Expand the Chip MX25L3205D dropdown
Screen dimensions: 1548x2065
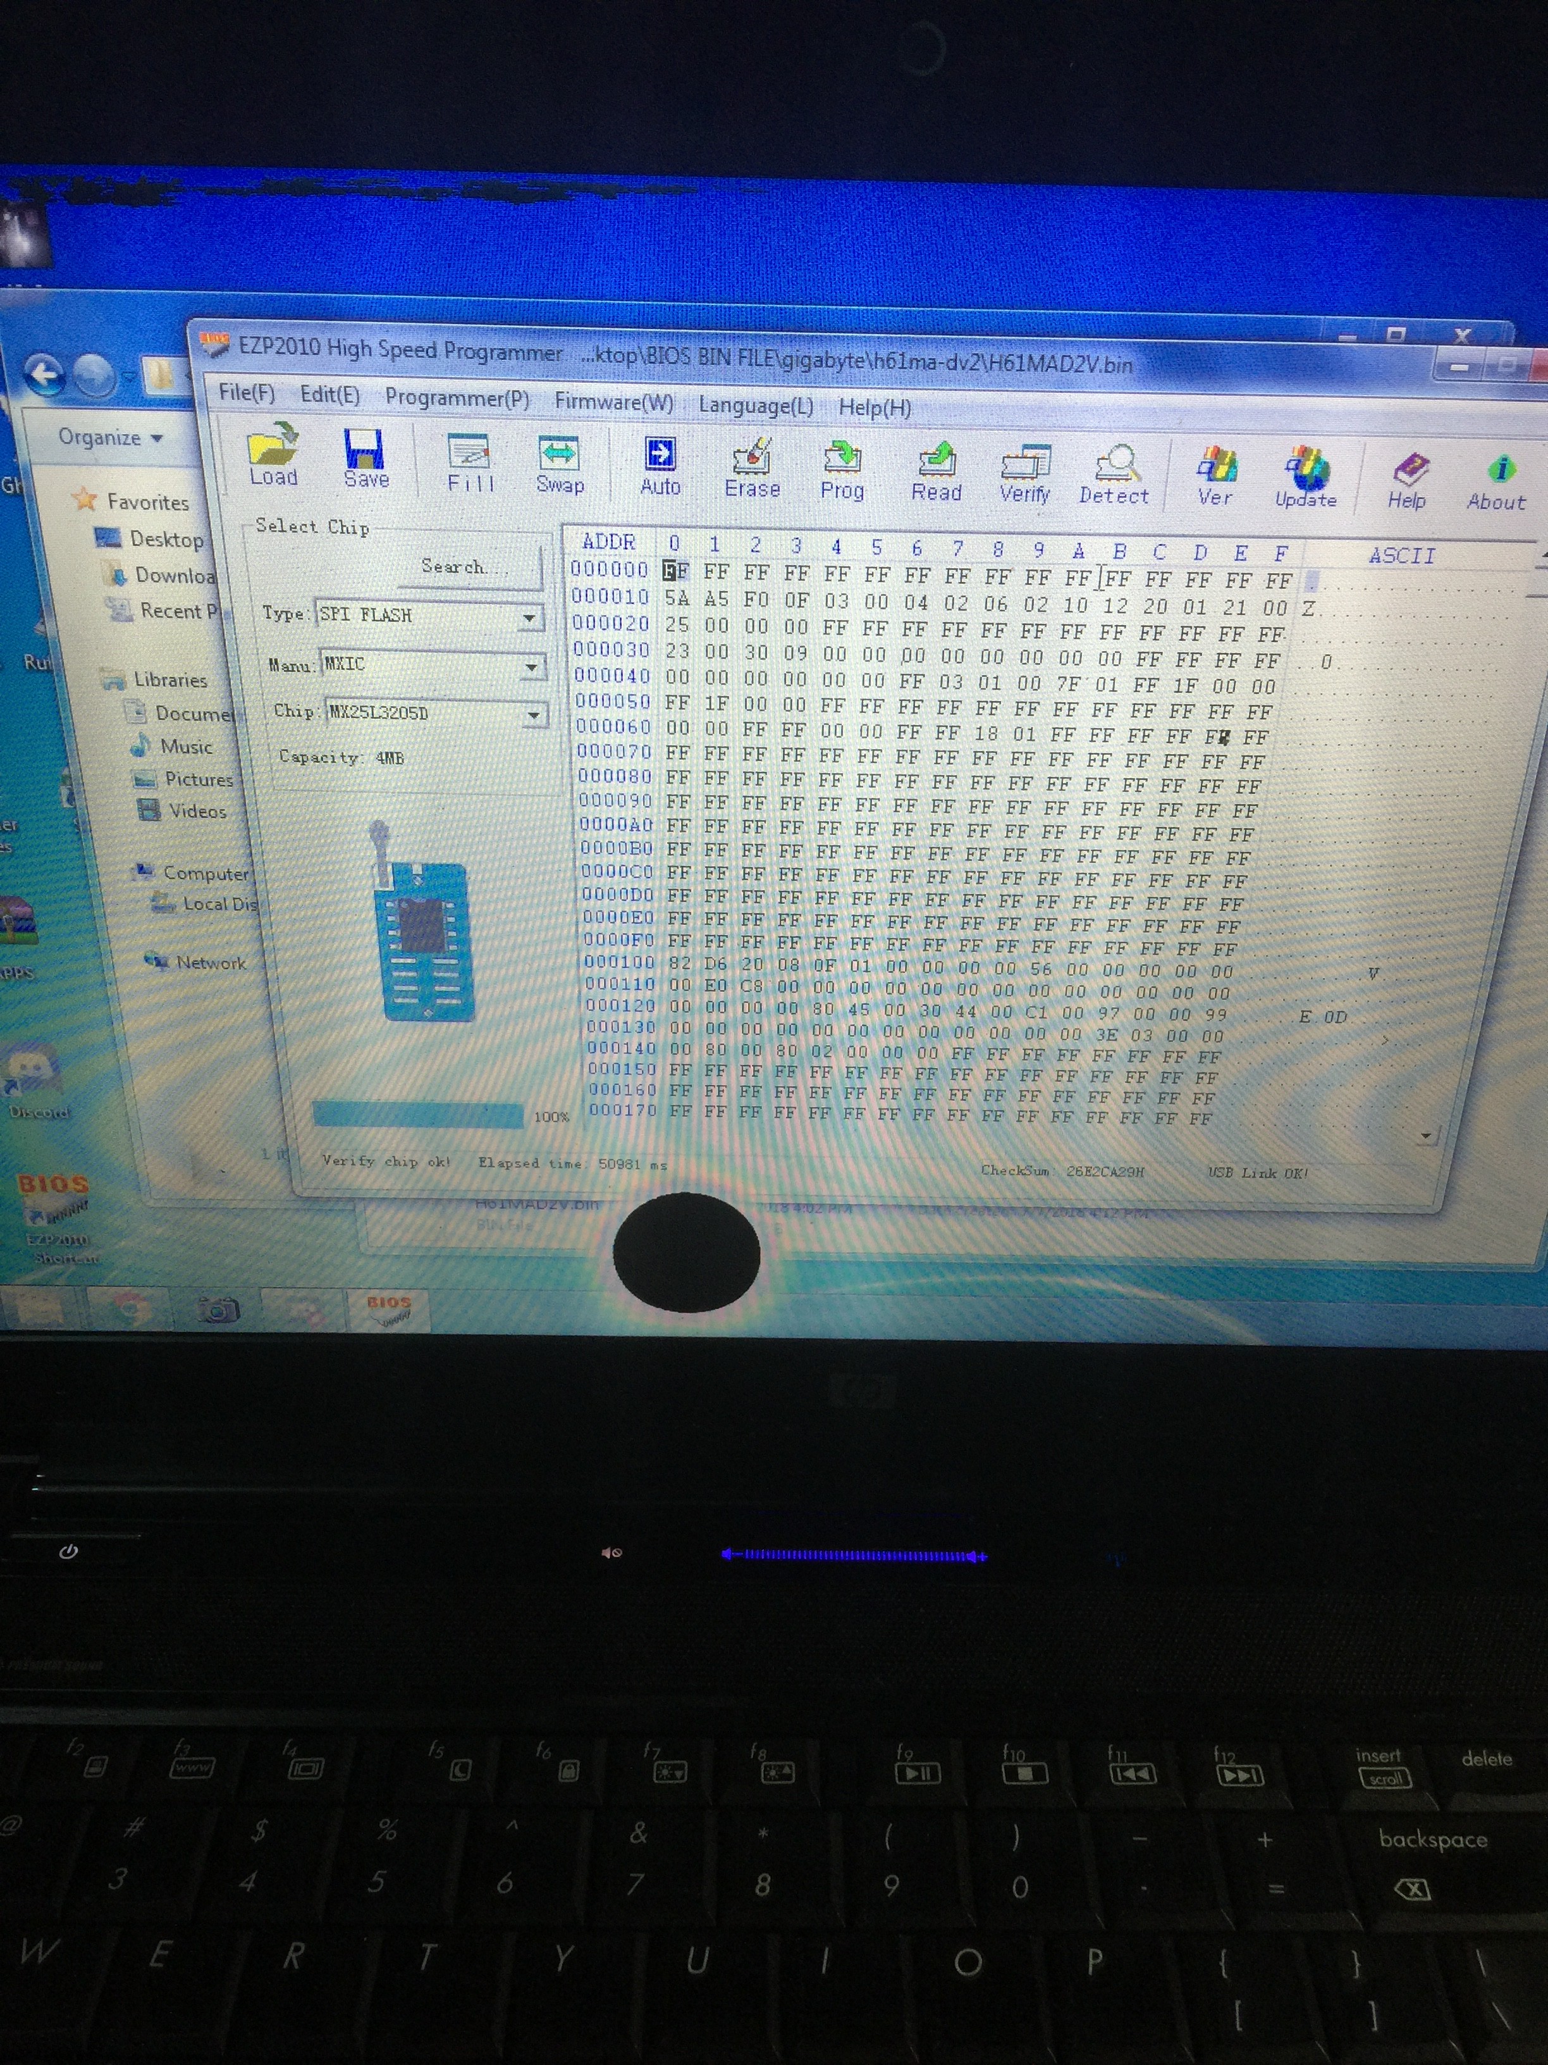click(x=533, y=715)
